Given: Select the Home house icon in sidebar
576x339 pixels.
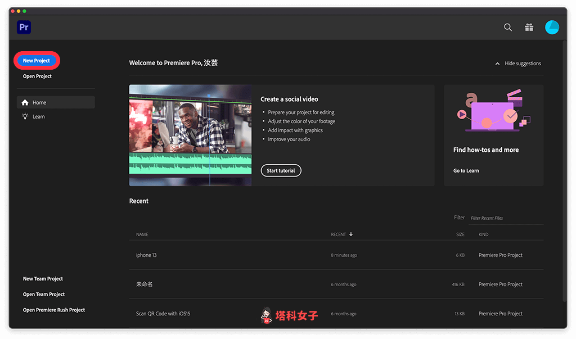Looking at the screenshot, I should [25, 102].
